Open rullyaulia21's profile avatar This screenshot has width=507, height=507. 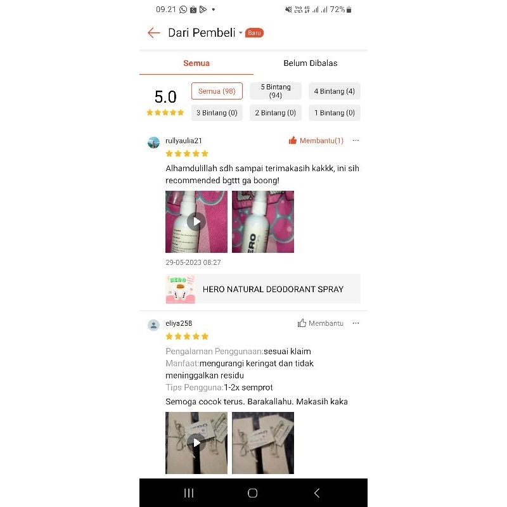pos(153,142)
